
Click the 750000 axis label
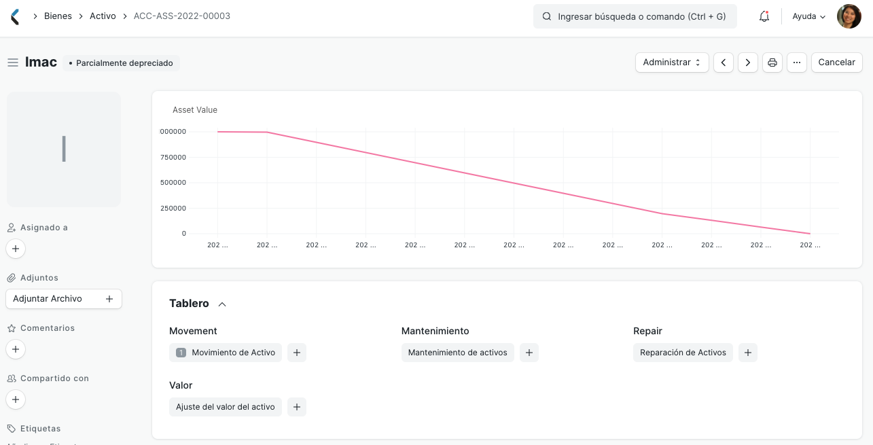[x=173, y=158]
